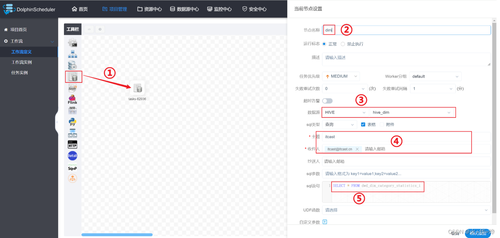Click the 节点名称 input containing dim
The height and width of the screenshot is (238, 500).
407,30
